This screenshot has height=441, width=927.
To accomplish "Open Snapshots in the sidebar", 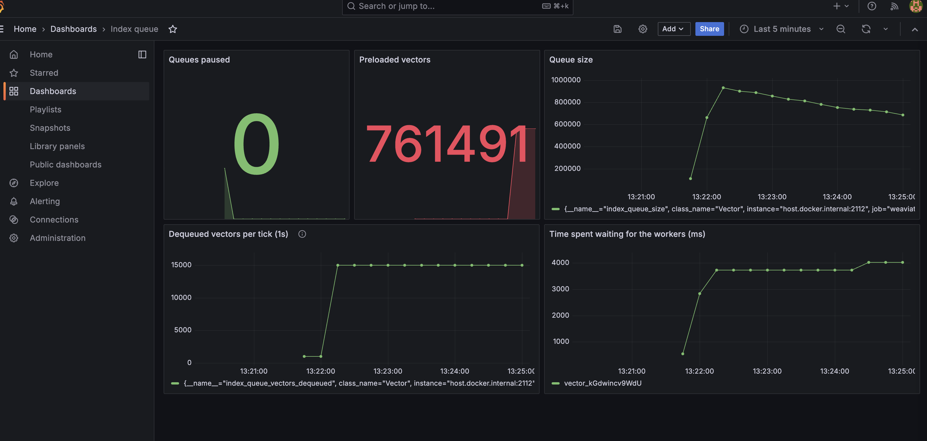I will coord(50,128).
